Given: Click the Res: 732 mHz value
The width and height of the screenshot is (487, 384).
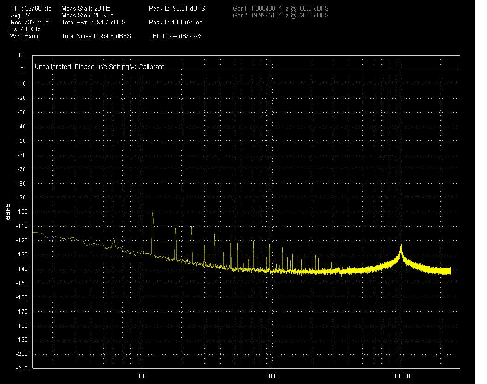Looking at the screenshot, I should tap(30, 23).
